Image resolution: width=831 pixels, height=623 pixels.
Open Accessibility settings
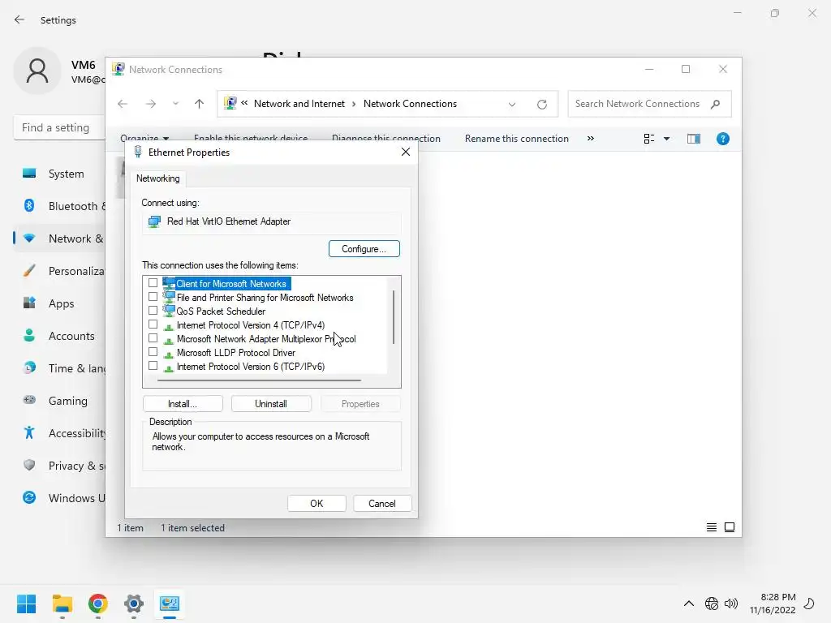pyautogui.click(x=59, y=433)
